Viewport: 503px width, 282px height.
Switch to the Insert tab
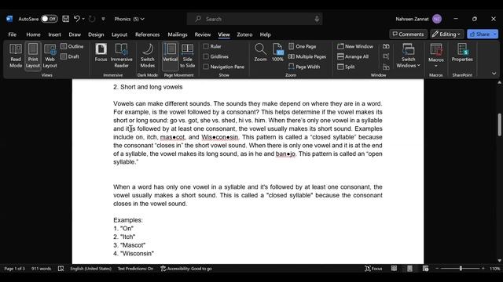coord(54,34)
